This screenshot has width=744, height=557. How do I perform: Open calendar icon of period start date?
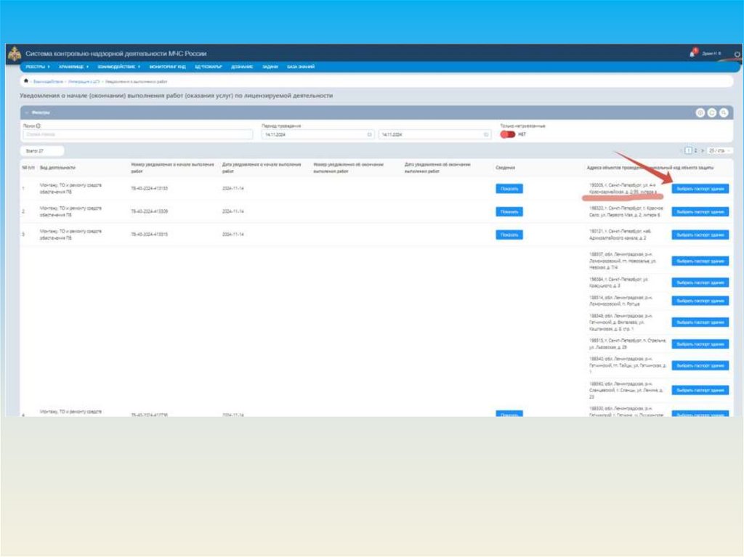click(369, 134)
